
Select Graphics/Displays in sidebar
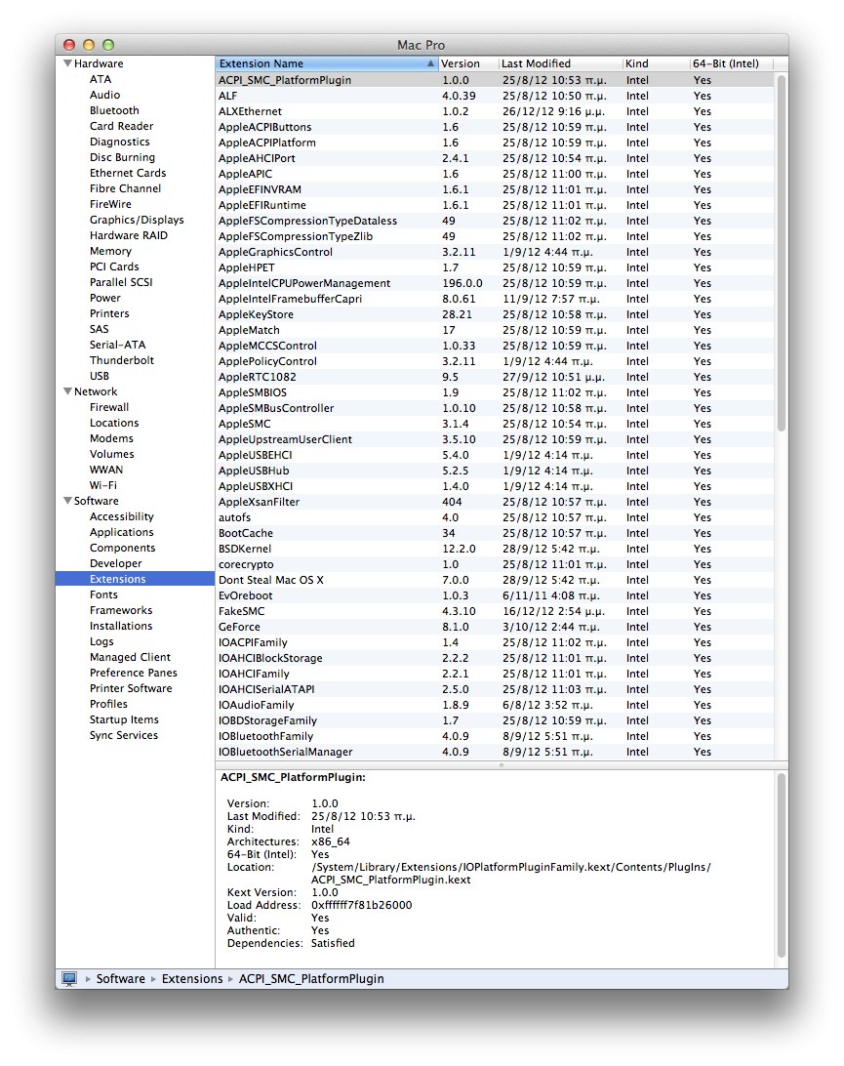click(137, 220)
